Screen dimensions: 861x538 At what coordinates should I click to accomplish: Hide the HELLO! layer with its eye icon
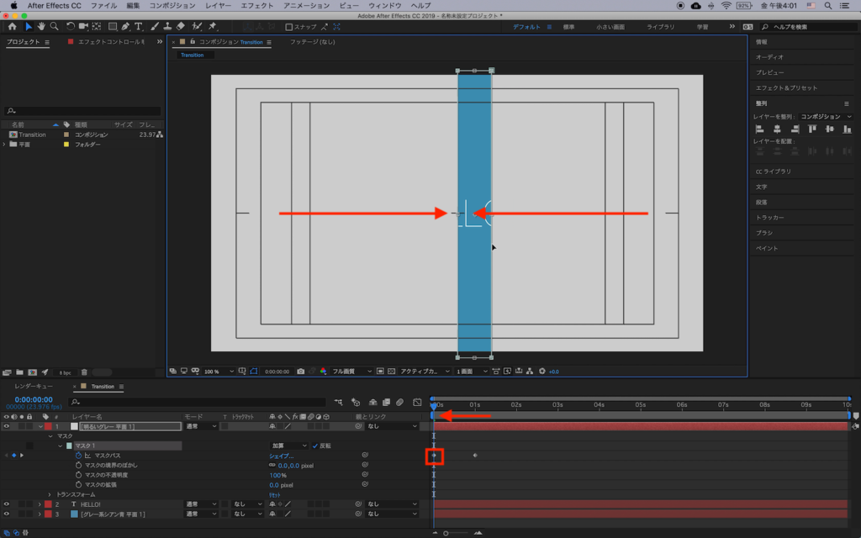8,504
